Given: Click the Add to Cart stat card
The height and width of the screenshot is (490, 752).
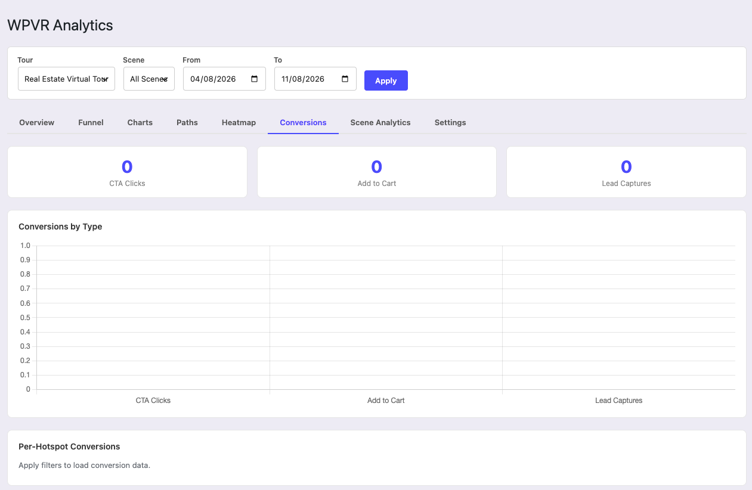Looking at the screenshot, I should [377, 172].
